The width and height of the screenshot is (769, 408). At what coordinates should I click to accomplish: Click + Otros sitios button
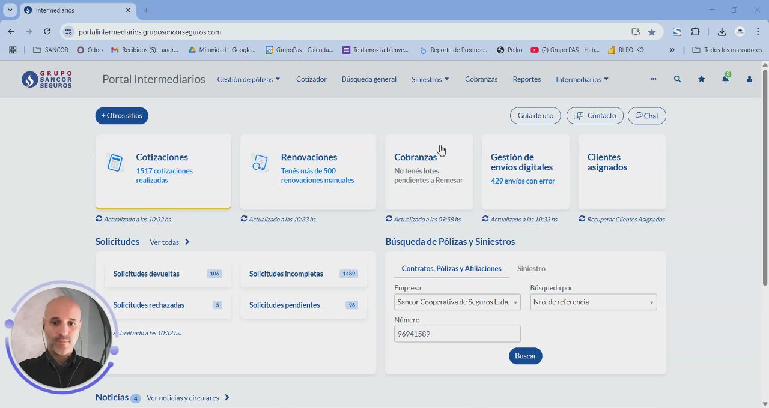[x=122, y=116]
